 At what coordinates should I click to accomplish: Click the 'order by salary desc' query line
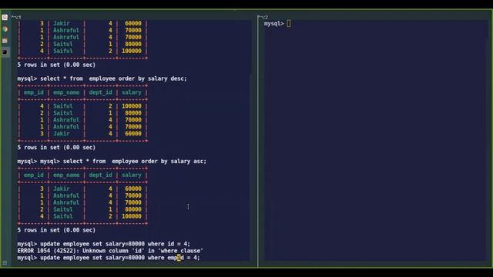(x=102, y=78)
